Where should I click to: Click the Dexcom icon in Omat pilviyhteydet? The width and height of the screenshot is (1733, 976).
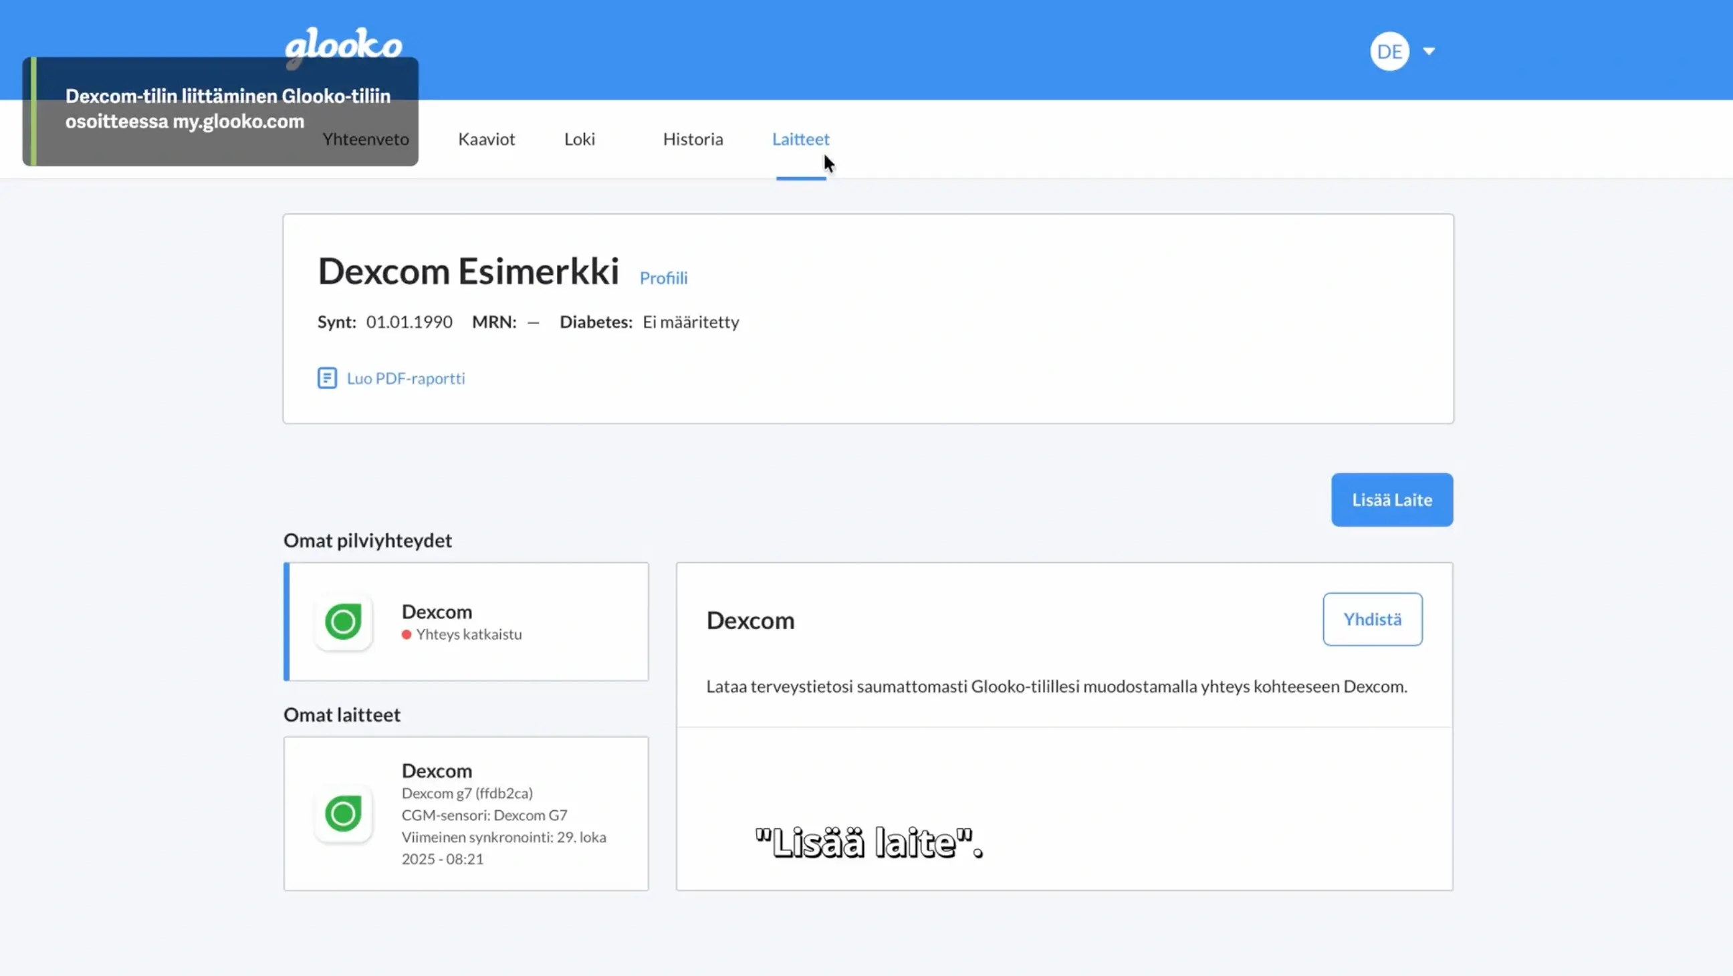[x=343, y=622]
